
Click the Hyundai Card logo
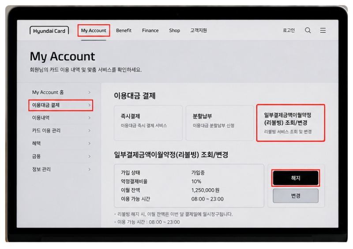(x=49, y=30)
